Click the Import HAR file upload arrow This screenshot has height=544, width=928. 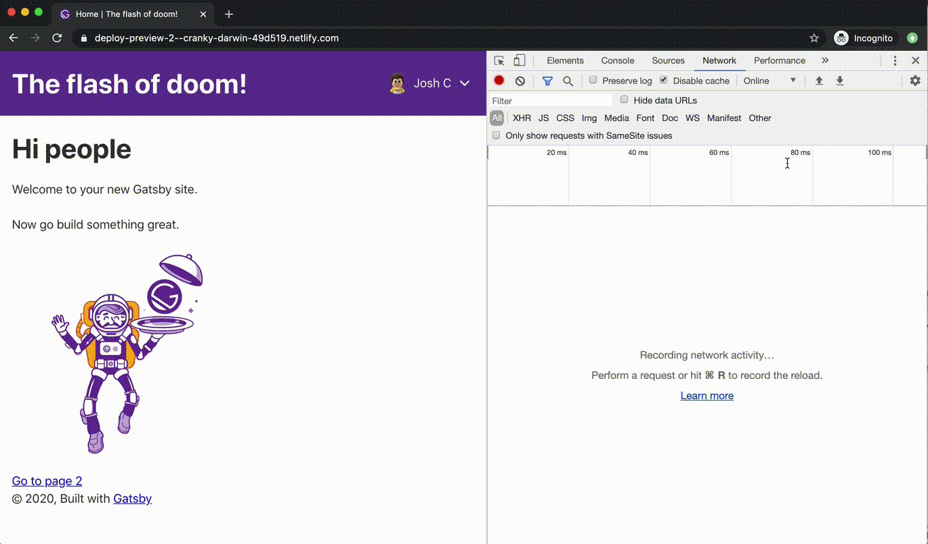(x=819, y=81)
